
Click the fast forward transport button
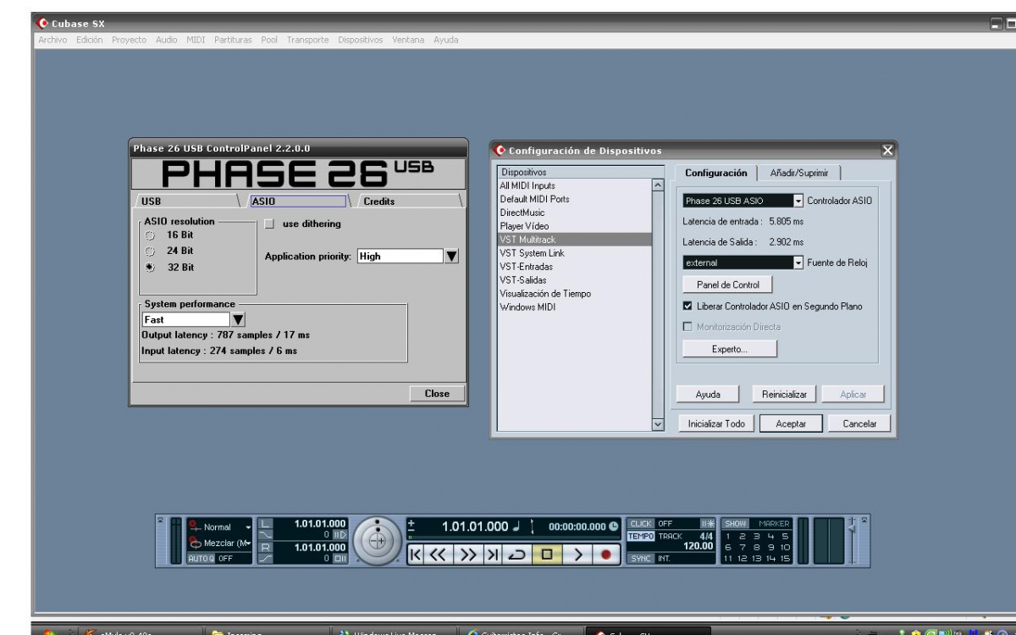coord(467,555)
